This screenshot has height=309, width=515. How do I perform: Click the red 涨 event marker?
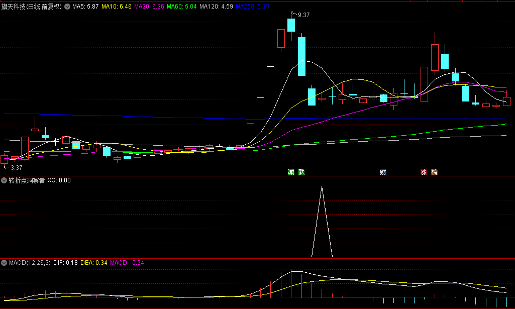tap(424, 172)
